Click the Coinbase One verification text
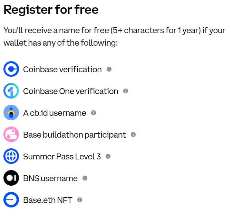The image size is (233, 213). tap(71, 91)
